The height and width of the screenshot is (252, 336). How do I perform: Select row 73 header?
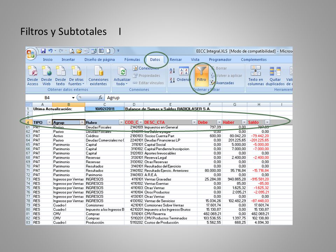pos(28,179)
